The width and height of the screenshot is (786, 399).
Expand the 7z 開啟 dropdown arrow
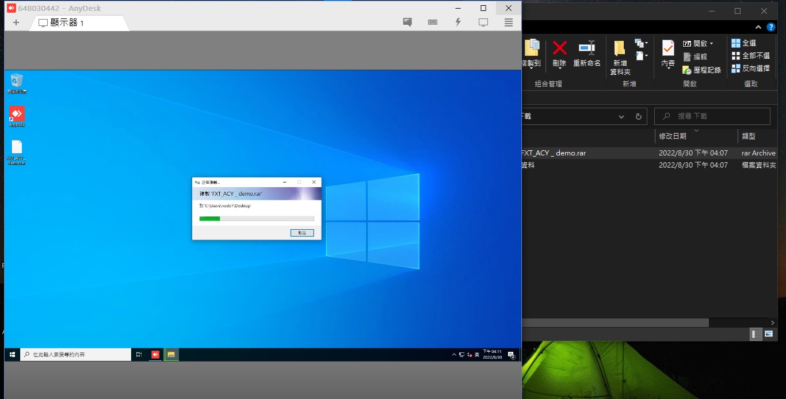coord(711,44)
